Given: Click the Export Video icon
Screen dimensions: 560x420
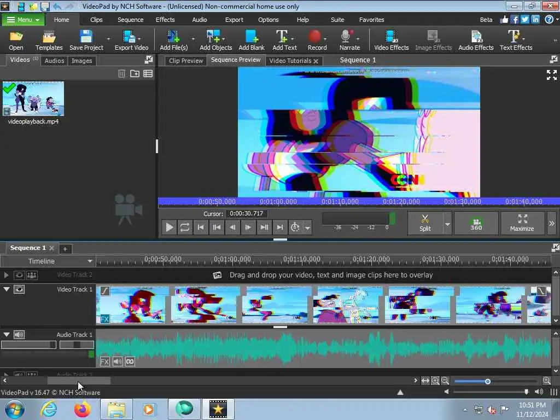Looking at the screenshot, I should 131,40.
